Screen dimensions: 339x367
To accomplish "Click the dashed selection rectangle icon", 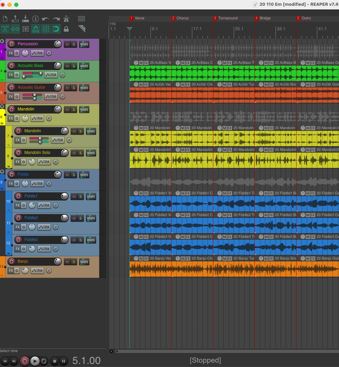I will pos(82,19).
